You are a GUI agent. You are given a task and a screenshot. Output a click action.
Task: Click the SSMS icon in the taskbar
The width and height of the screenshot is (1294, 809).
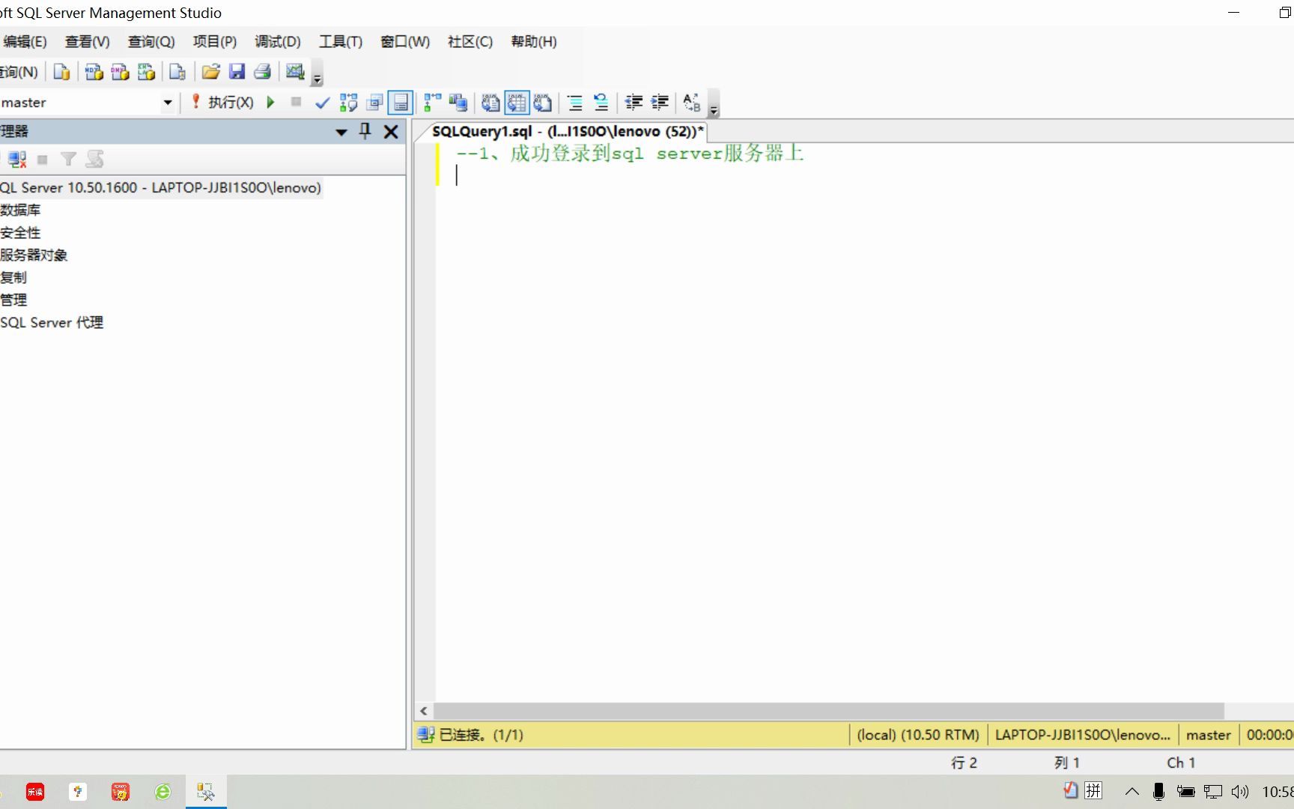coord(205,792)
